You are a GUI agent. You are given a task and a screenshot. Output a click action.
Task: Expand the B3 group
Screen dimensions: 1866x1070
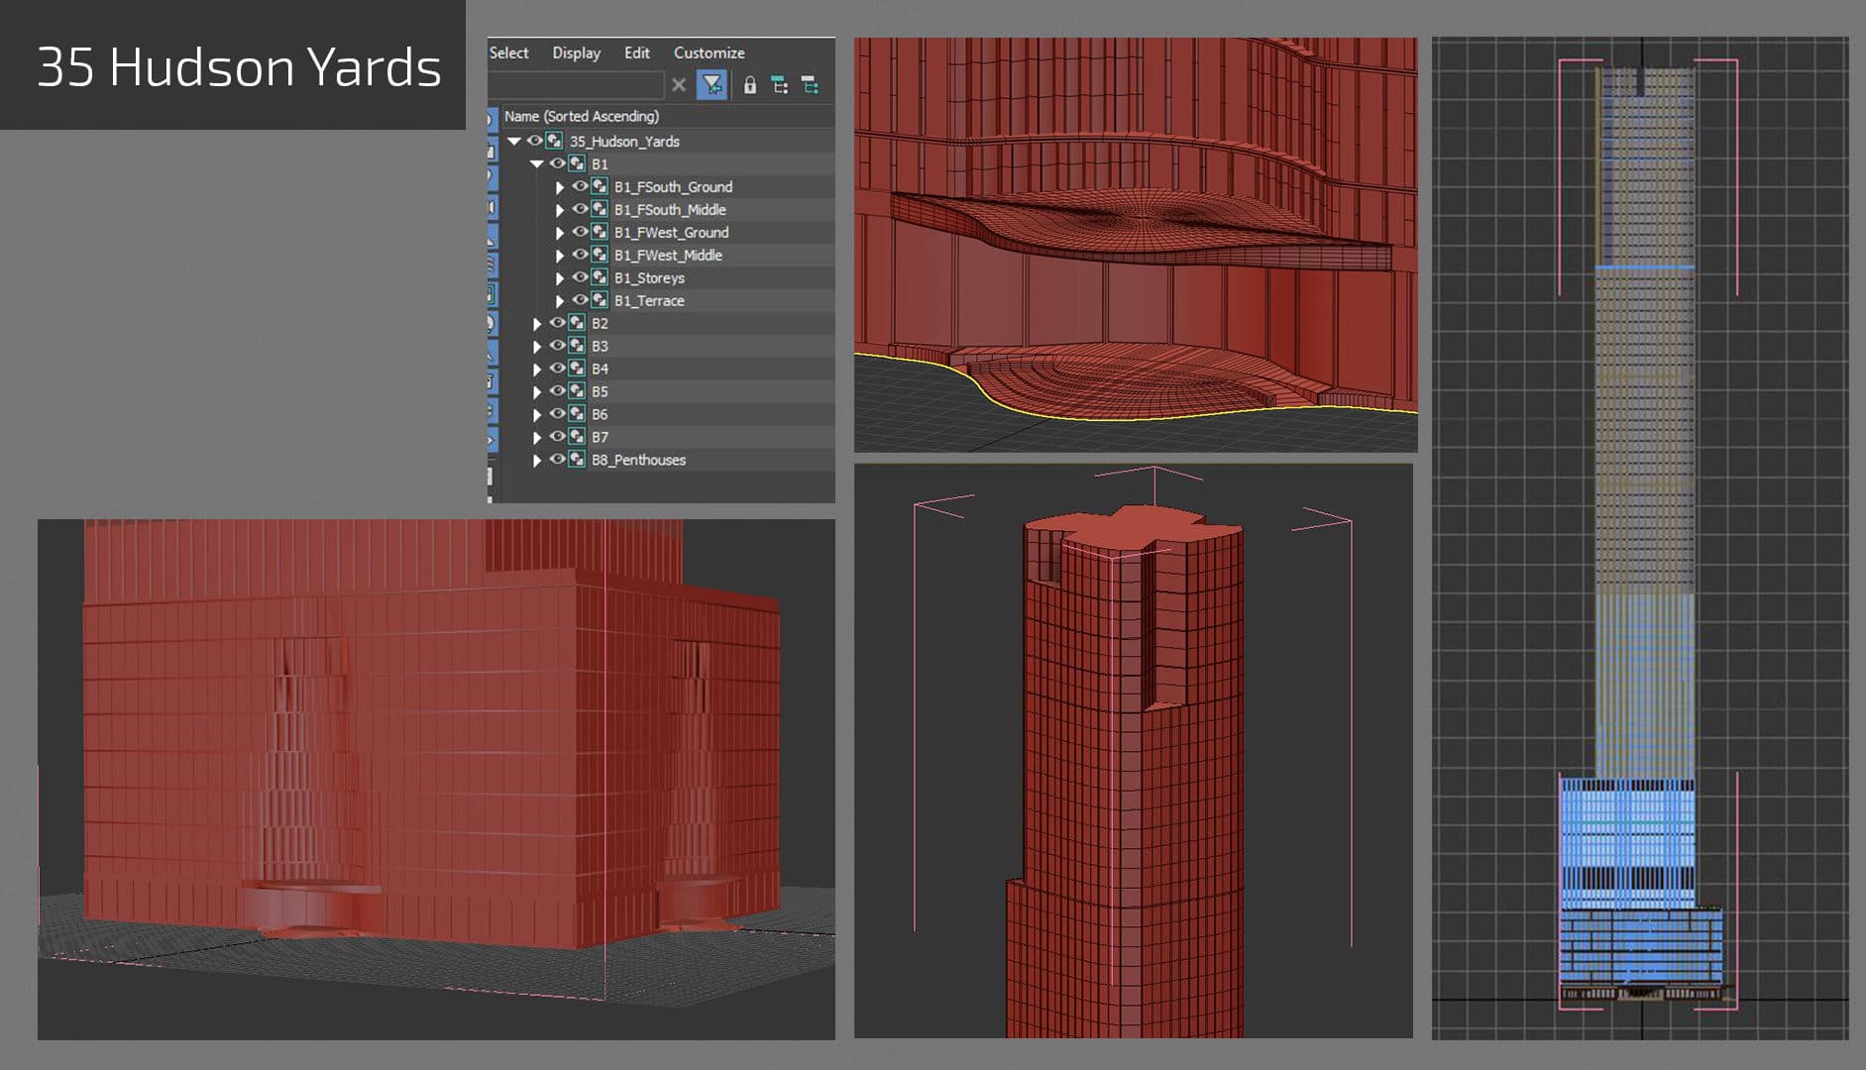(537, 347)
